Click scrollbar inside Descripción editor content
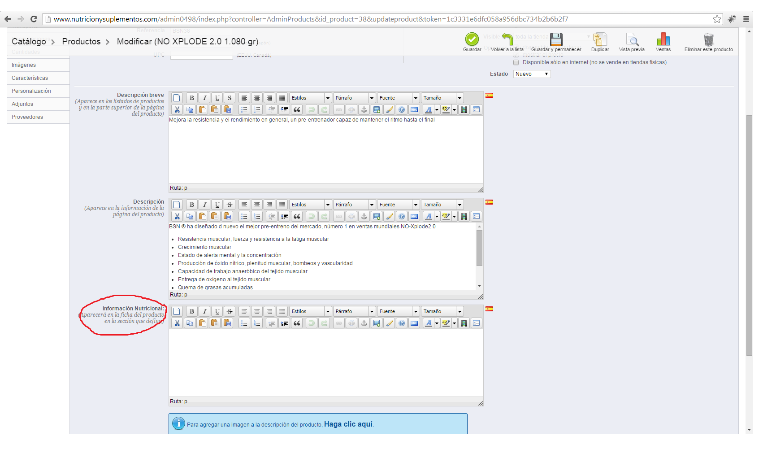This screenshot has height=471, width=763. pos(479,248)
